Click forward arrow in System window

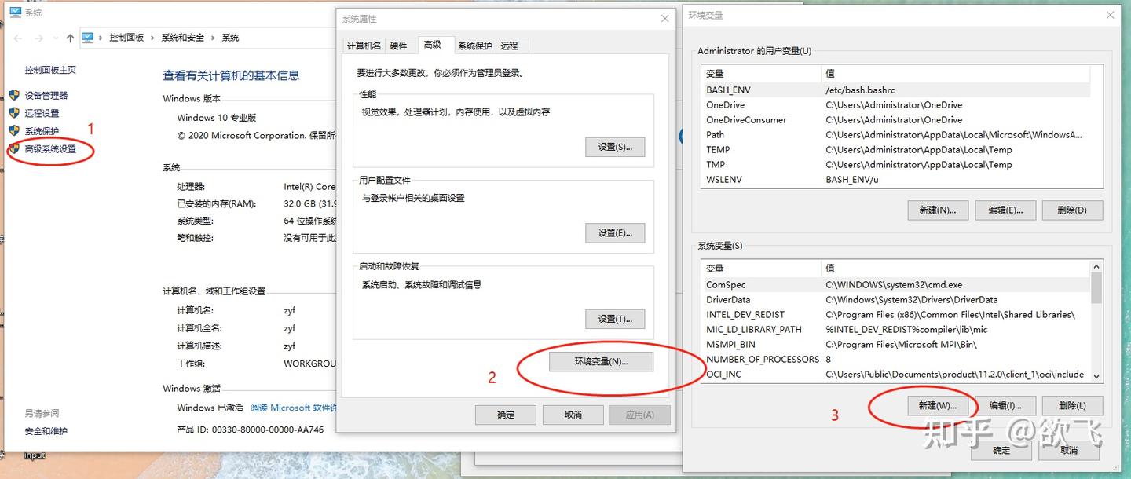pos(38,38)
